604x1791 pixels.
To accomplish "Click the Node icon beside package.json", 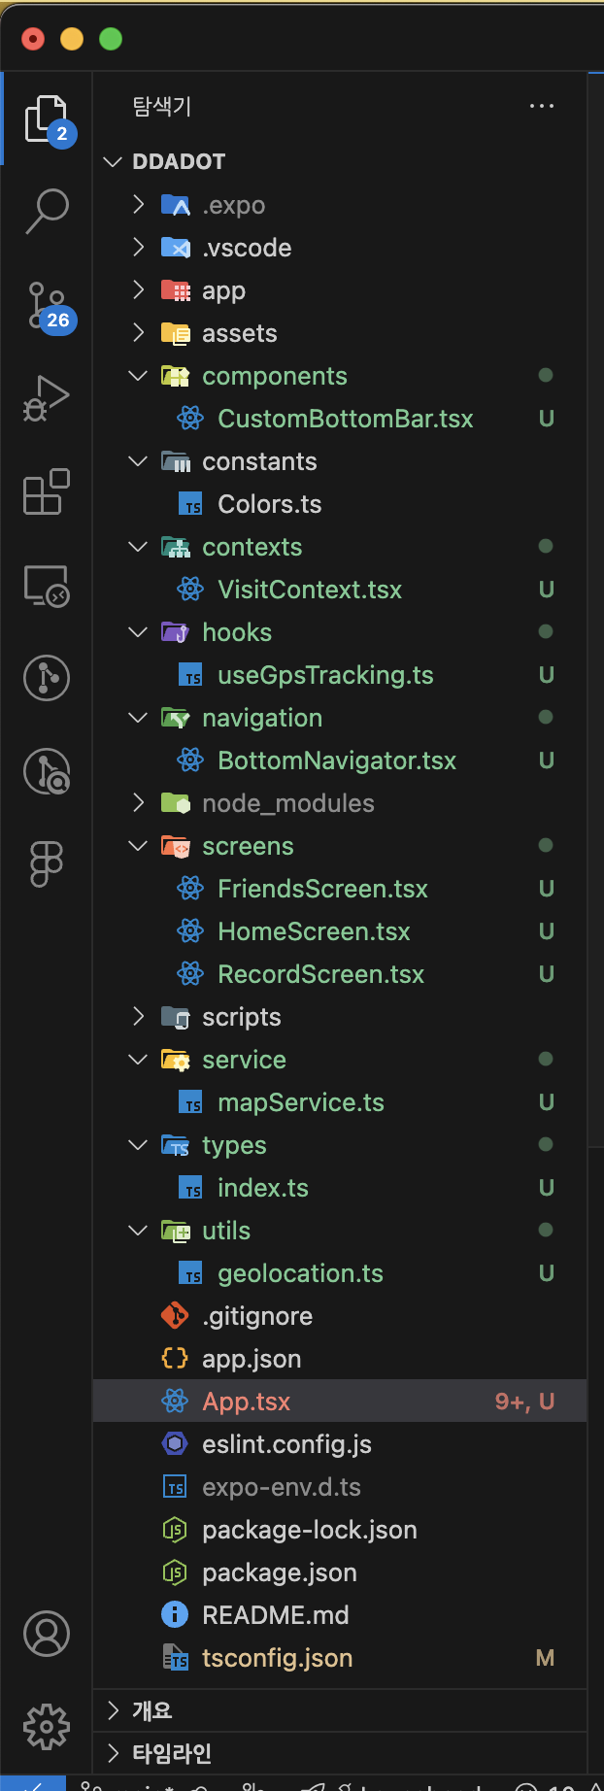I will tap(175, 1572).
